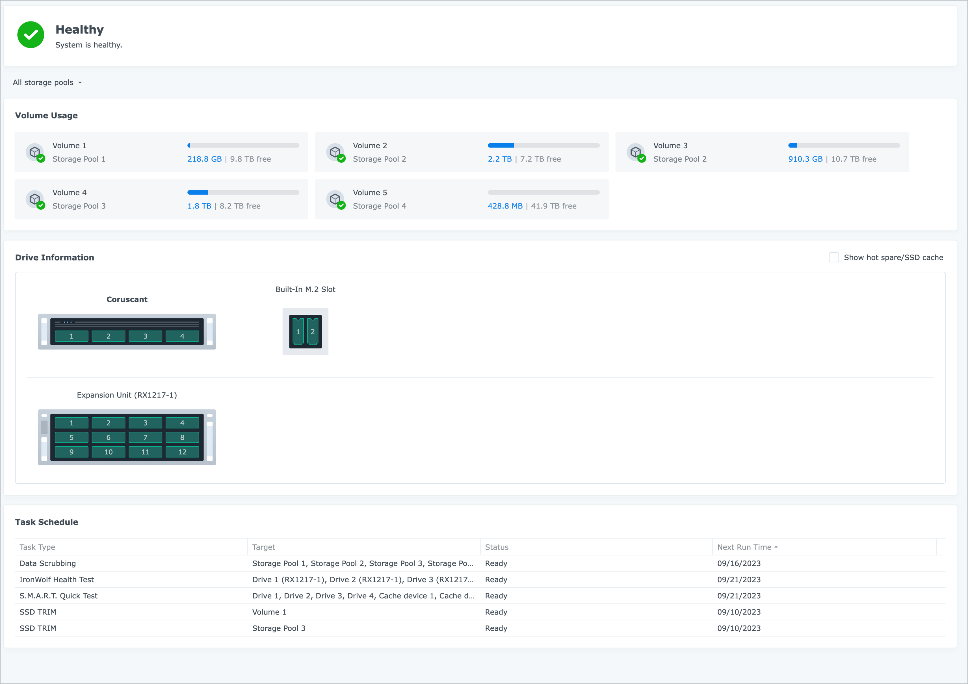968x684 pixels.
Task: Click the 2.2 TB used value
Action: pyautogui.click(x=500, y=159)
